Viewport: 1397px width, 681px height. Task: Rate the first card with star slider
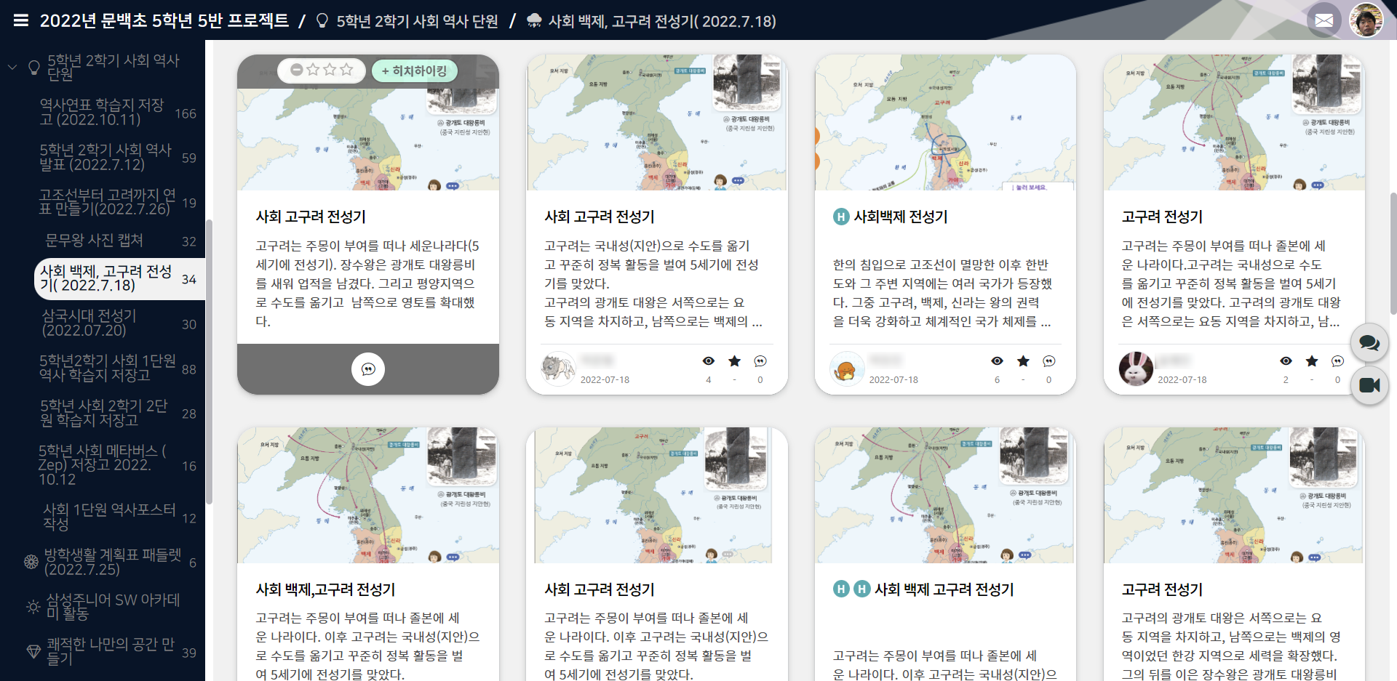pos(329,70)
